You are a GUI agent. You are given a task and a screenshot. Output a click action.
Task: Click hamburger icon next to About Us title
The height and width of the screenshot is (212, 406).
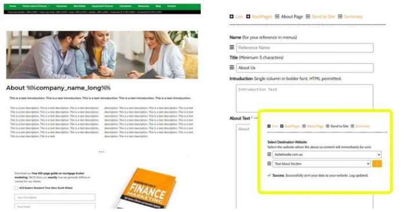232,67
